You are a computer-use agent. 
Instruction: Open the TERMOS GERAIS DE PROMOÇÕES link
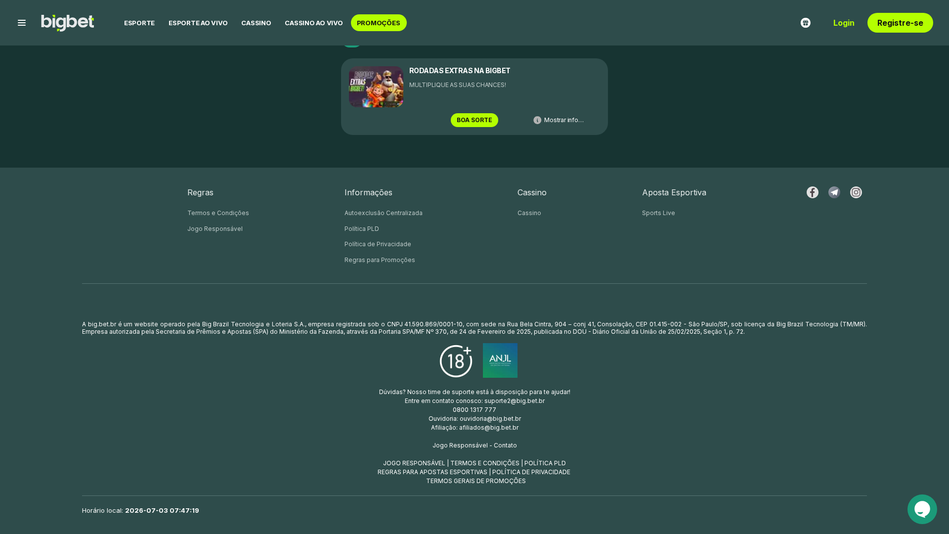point(476,481)
